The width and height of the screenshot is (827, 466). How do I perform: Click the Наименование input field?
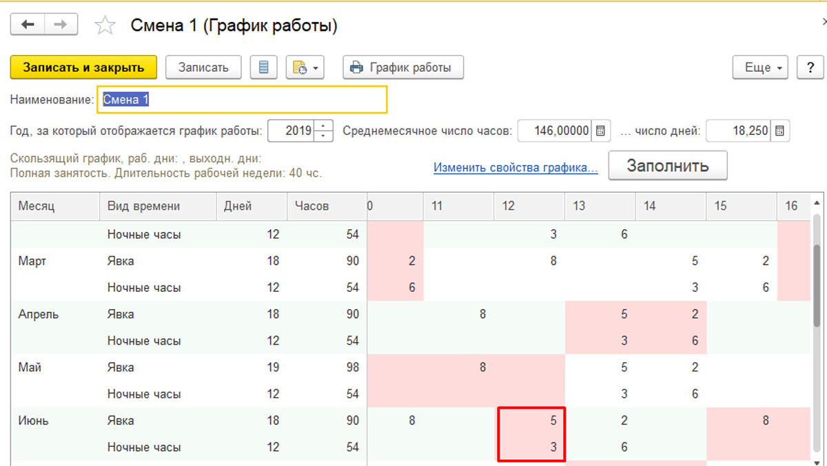(241, 100)
